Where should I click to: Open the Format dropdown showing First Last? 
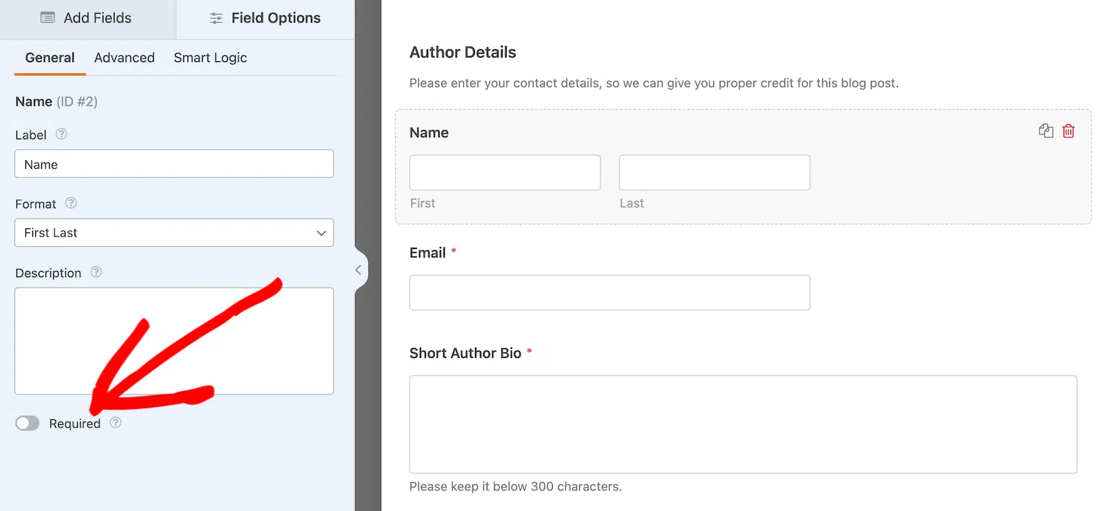click(x=174, y=233)
